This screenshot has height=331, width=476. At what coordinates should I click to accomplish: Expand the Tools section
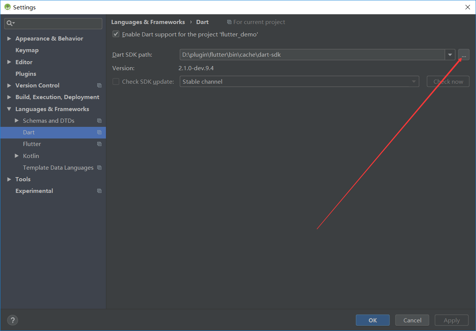pos(9,179)
